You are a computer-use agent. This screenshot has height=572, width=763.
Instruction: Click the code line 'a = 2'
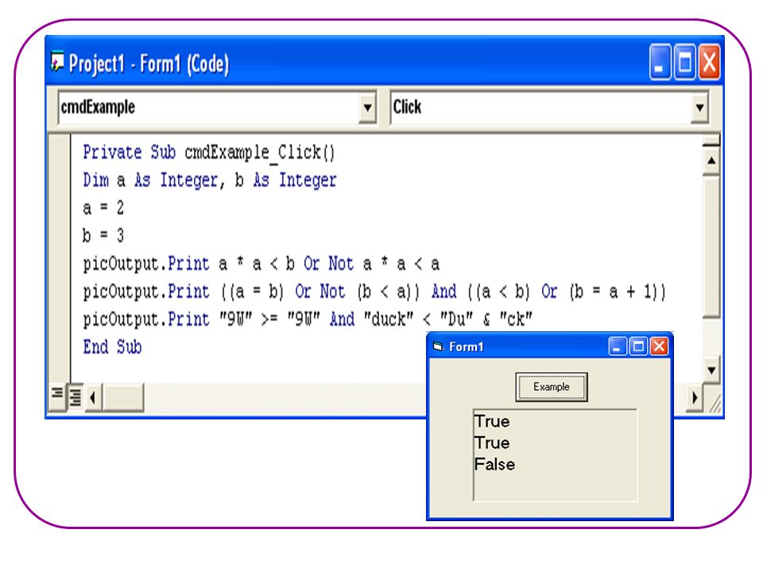tap(103, 207)
